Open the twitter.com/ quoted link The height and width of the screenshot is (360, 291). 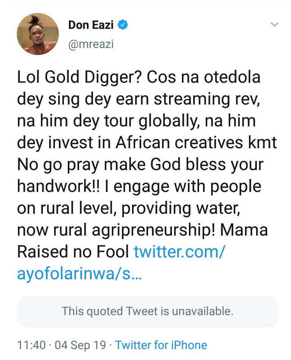point(179,252)
